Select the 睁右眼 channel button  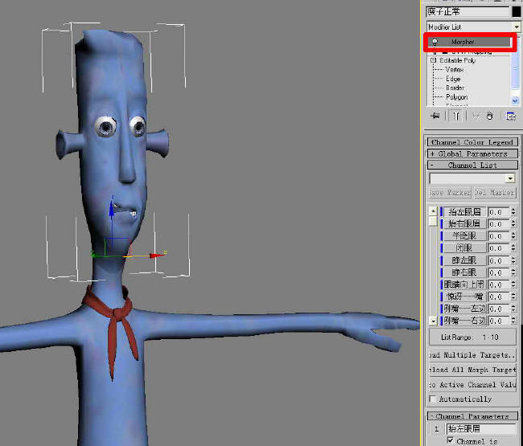click(464, 272)
